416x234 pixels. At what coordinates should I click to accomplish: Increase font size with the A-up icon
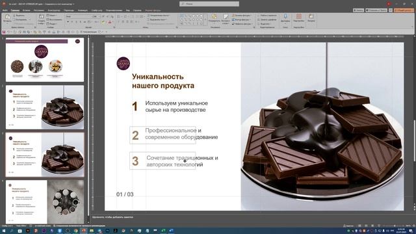coord(103,16)
